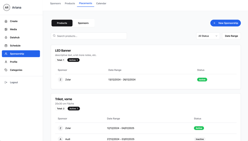Click the A avatar for Audi
This screenshot has height=141, width=248.
coord(60,139)
